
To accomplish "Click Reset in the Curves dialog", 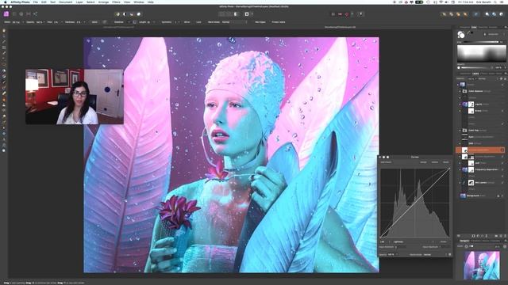I will [446, 162].
